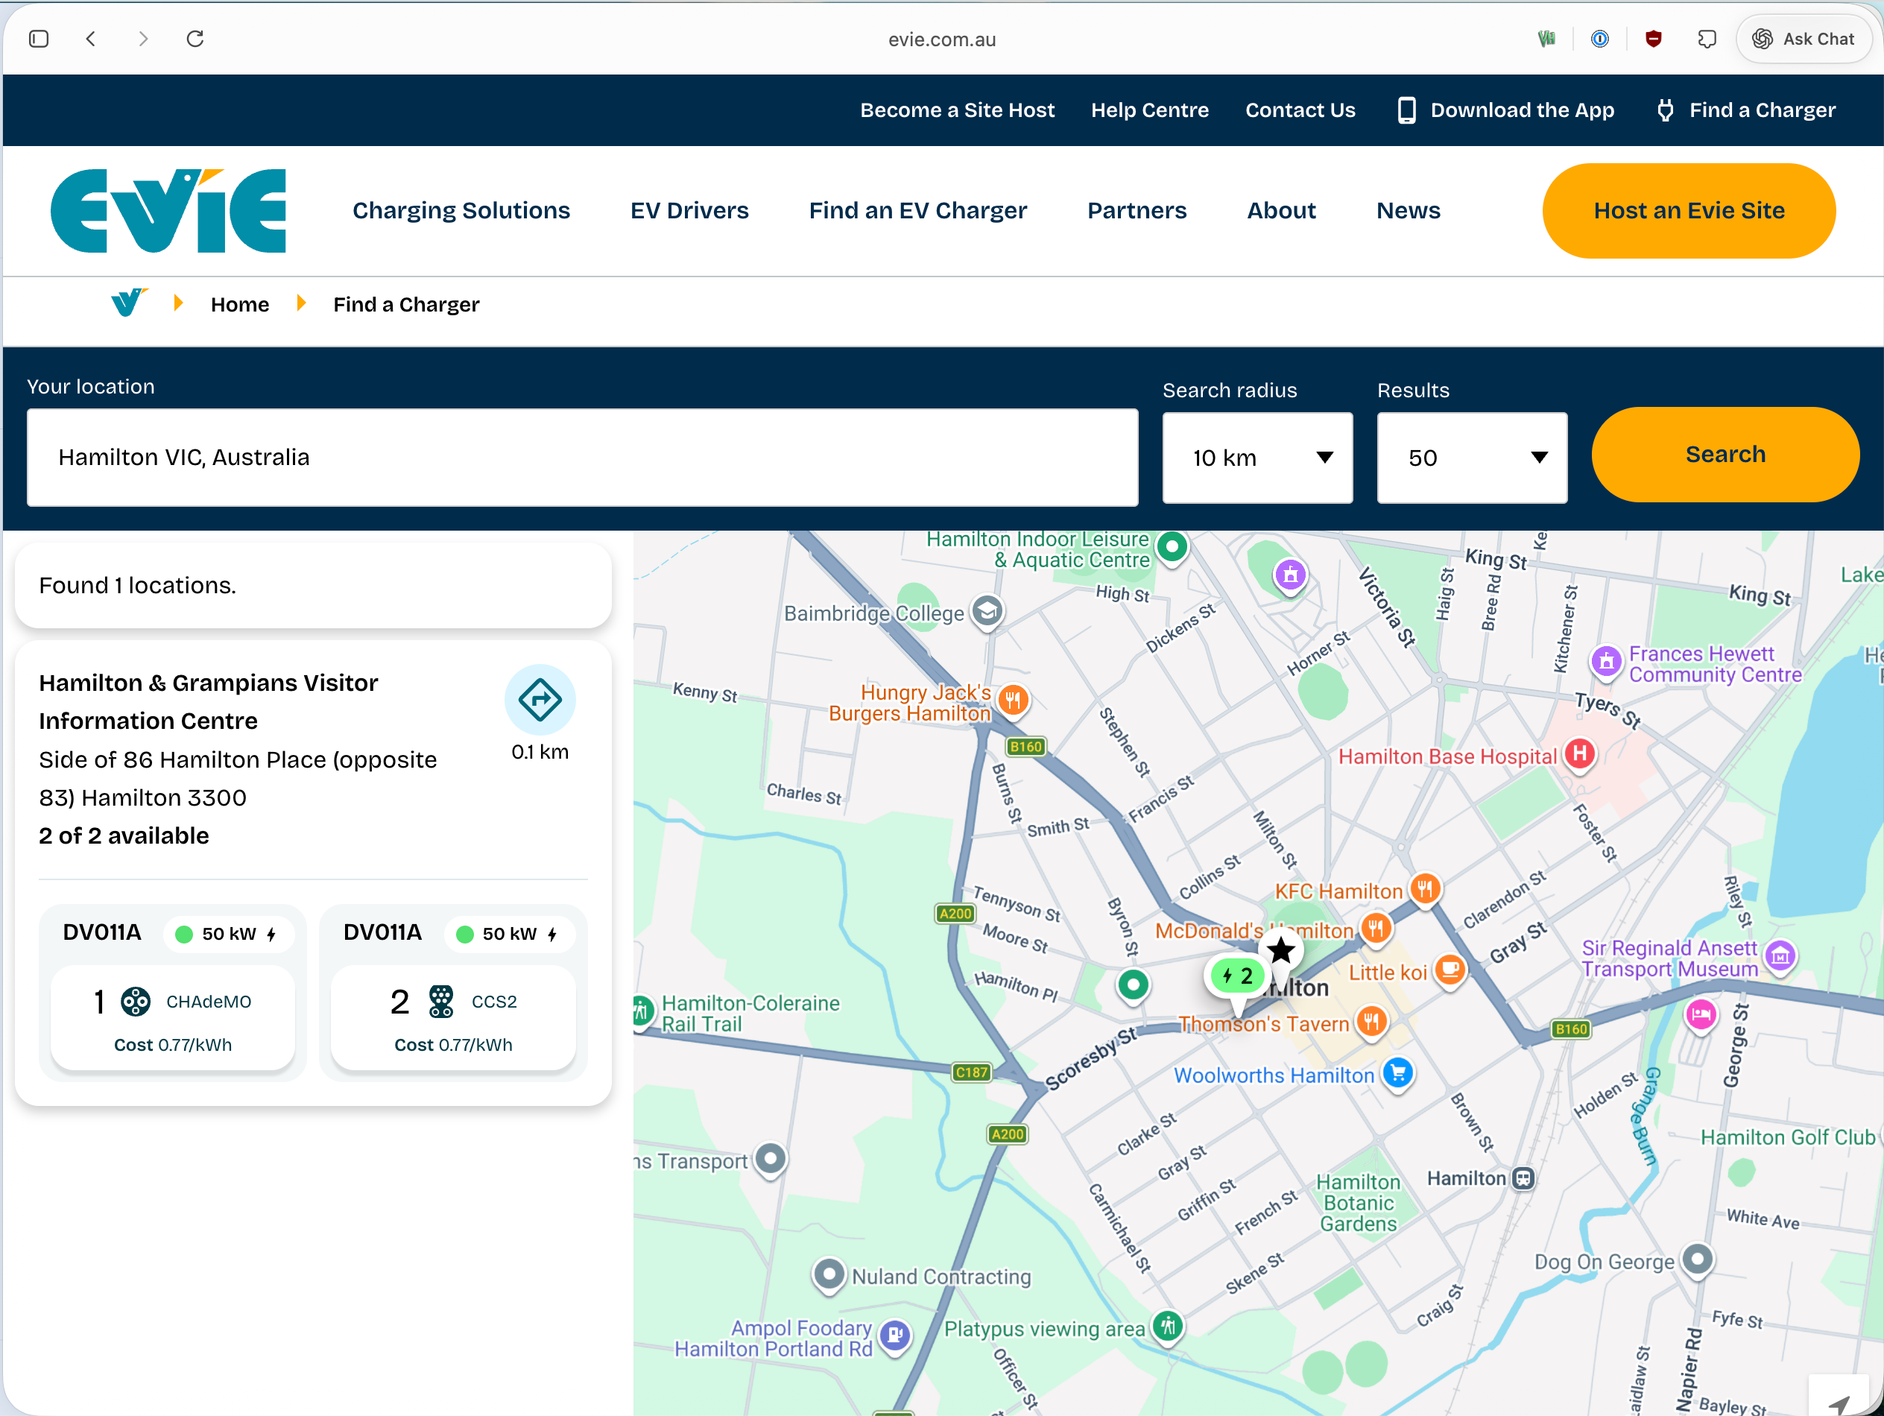The height and width of the screenshot is (1416, 1884).
Task: Go to Home breadcrumb link
Action: [240, 304]
